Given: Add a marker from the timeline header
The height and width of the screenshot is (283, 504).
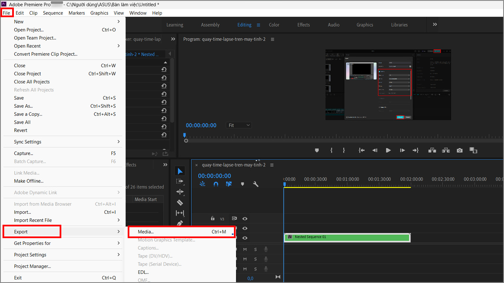Looking at the screenshot, I should 242,184.
